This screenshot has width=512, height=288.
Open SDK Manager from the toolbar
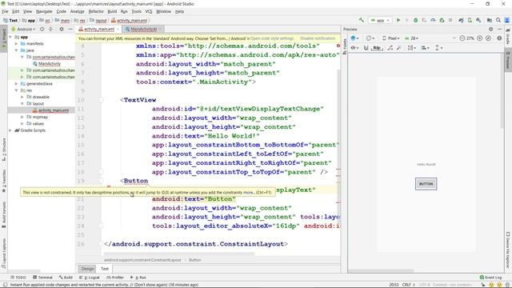pos(478,20)
